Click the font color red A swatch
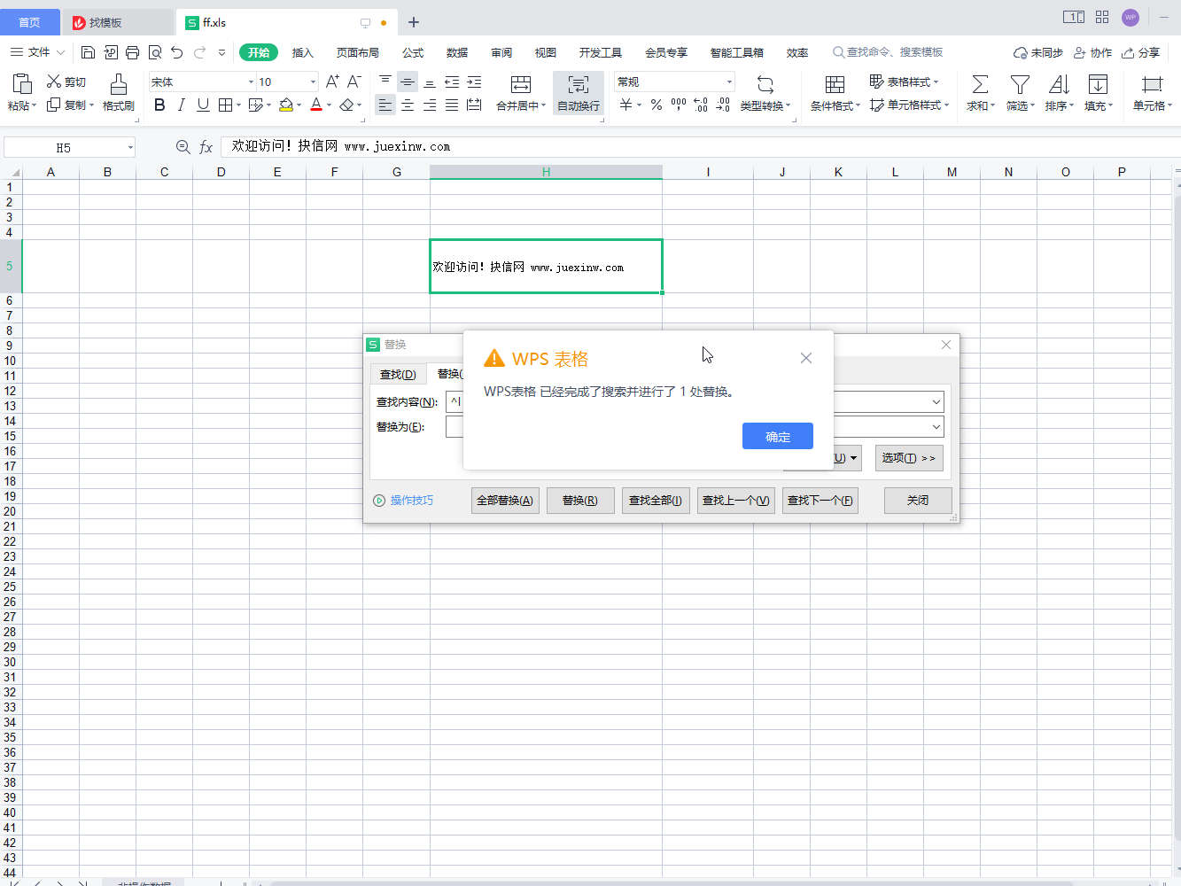 tap(316, 105)
